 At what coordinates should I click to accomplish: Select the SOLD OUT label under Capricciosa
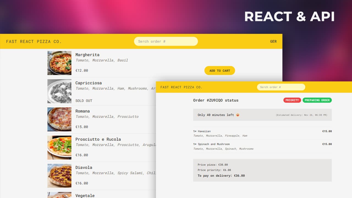pyautogui.click(x=84, y=101)
